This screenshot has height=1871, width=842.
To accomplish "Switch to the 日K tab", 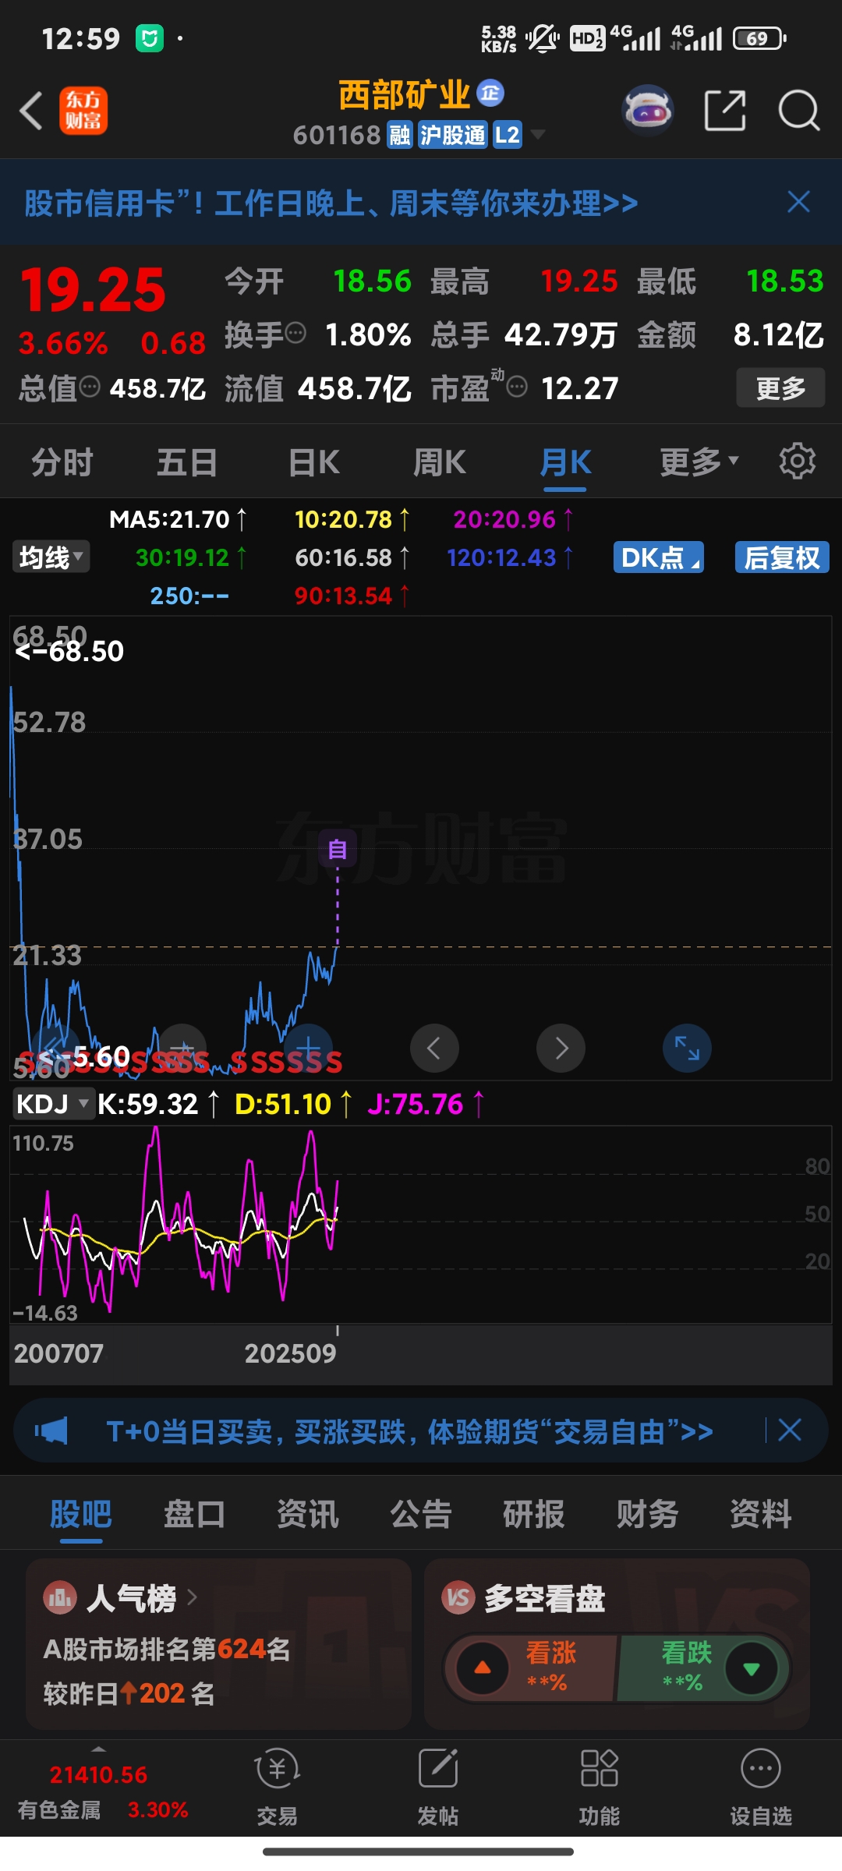I will click(x=313, y=462).
